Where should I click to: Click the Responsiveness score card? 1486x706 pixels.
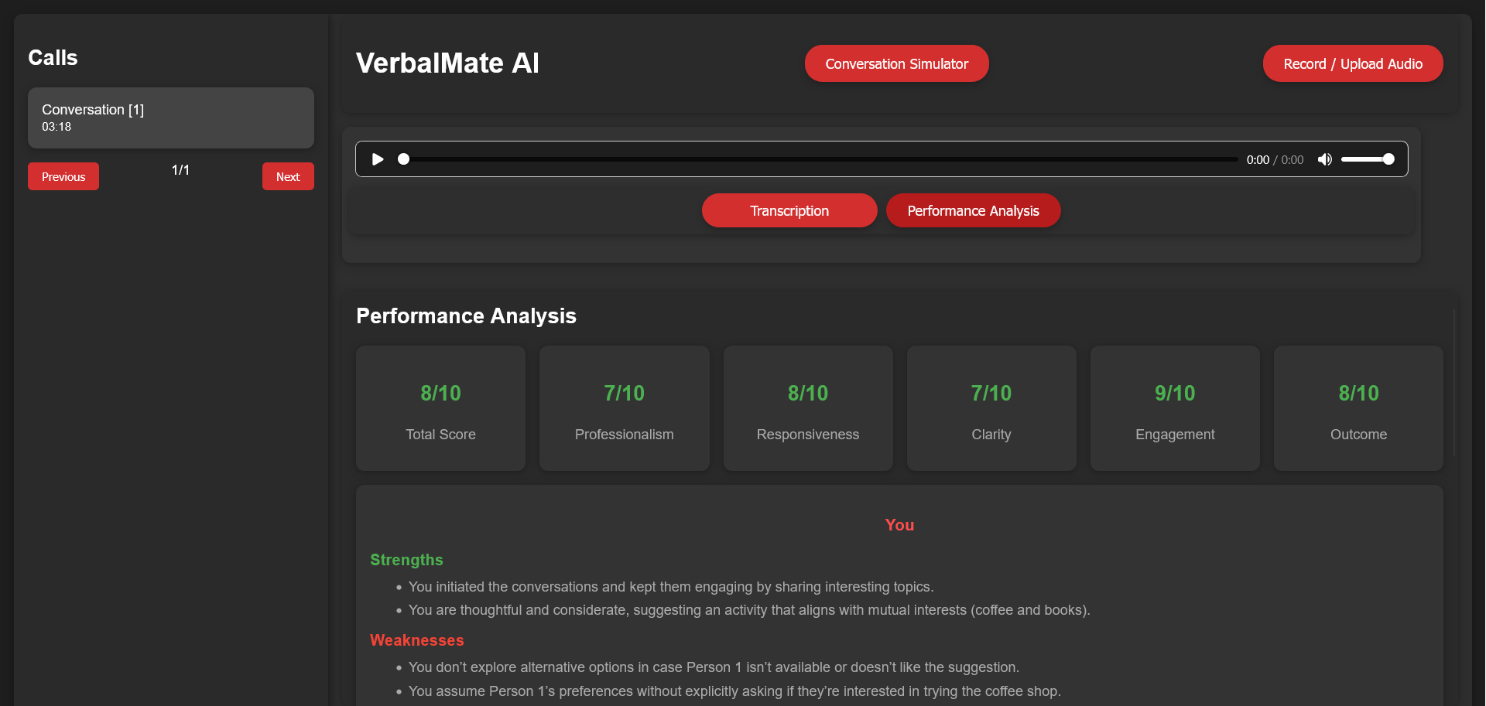[808, 408]
